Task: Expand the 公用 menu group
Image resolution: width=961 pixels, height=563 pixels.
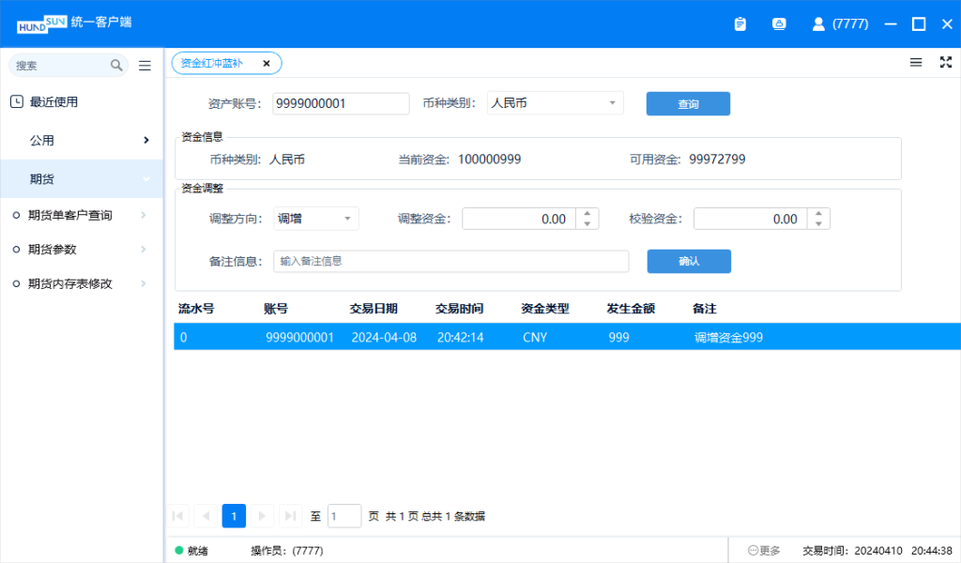Action: pyautogui.click(x=146, y=141)
